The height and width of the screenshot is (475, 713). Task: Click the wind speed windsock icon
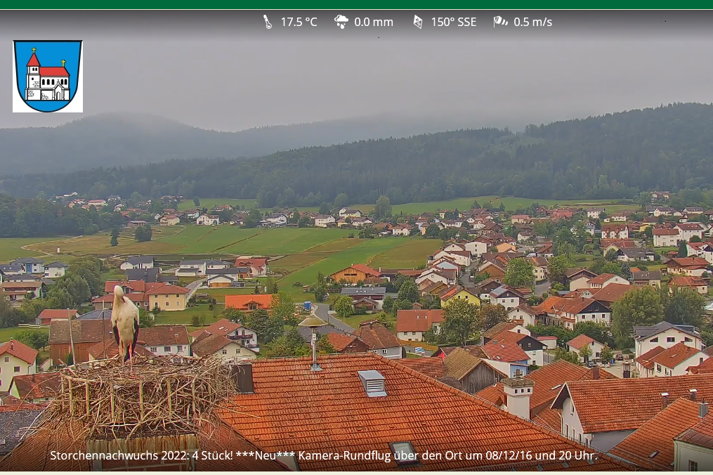point(500,21)
